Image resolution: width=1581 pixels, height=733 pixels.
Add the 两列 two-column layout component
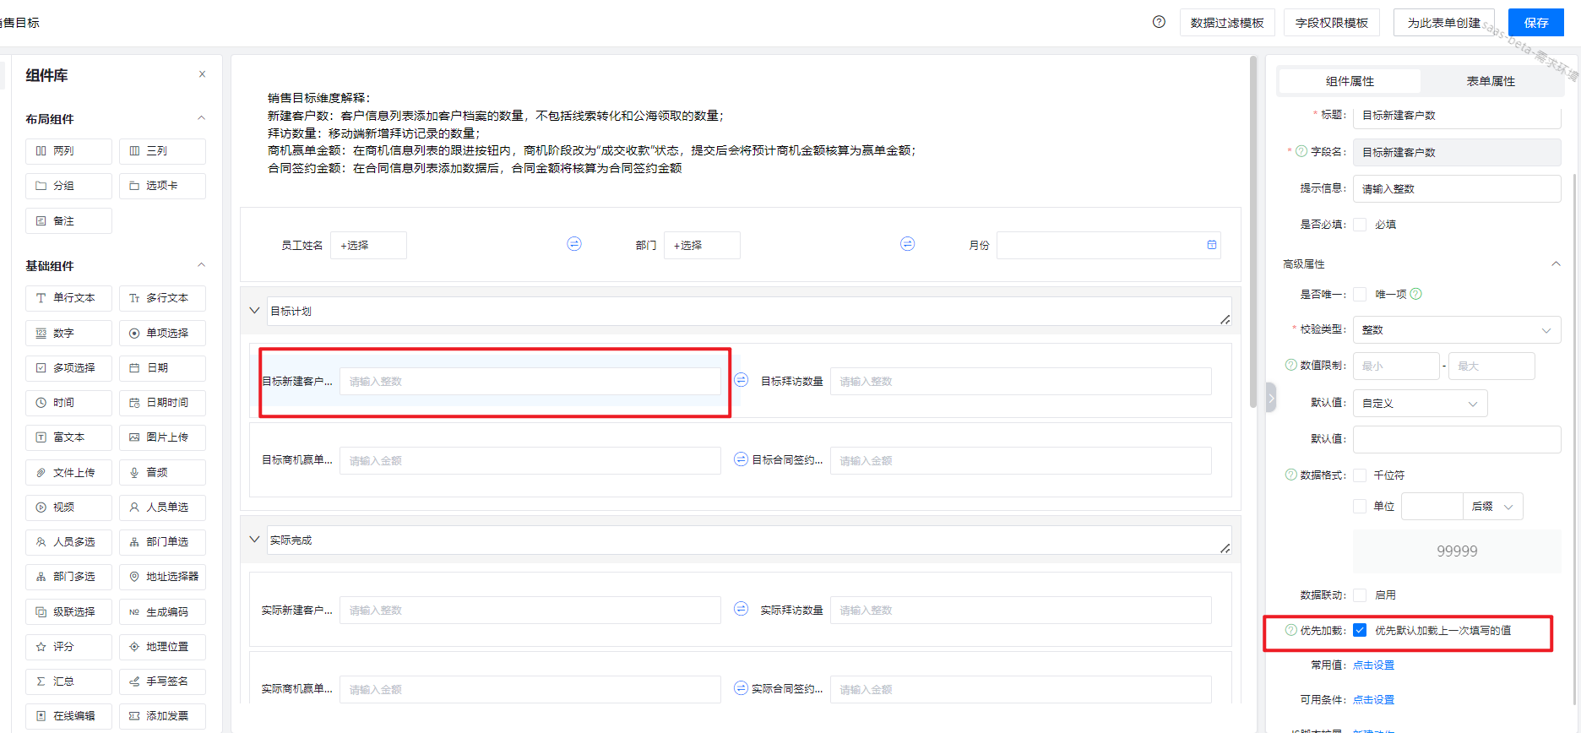point(68,151)
